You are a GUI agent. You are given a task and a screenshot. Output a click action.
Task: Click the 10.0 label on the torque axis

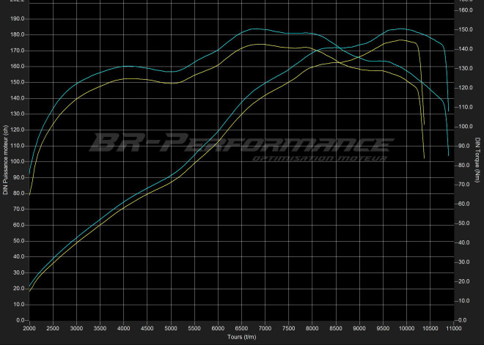(464, 301)
